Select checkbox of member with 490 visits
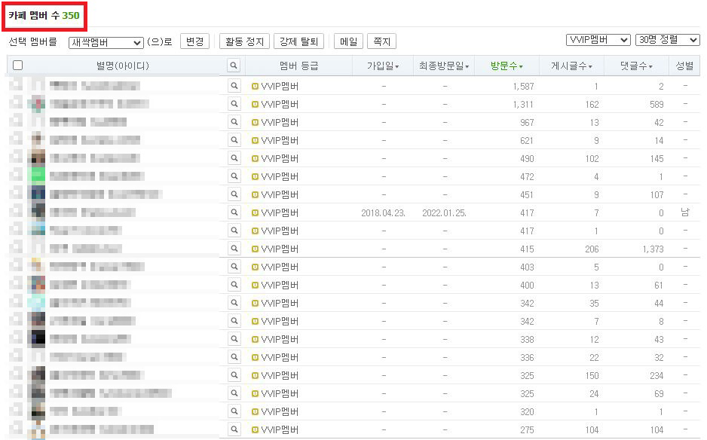This screenshot has width=707, height=440. pyautogui.click(x=16, y=159)
